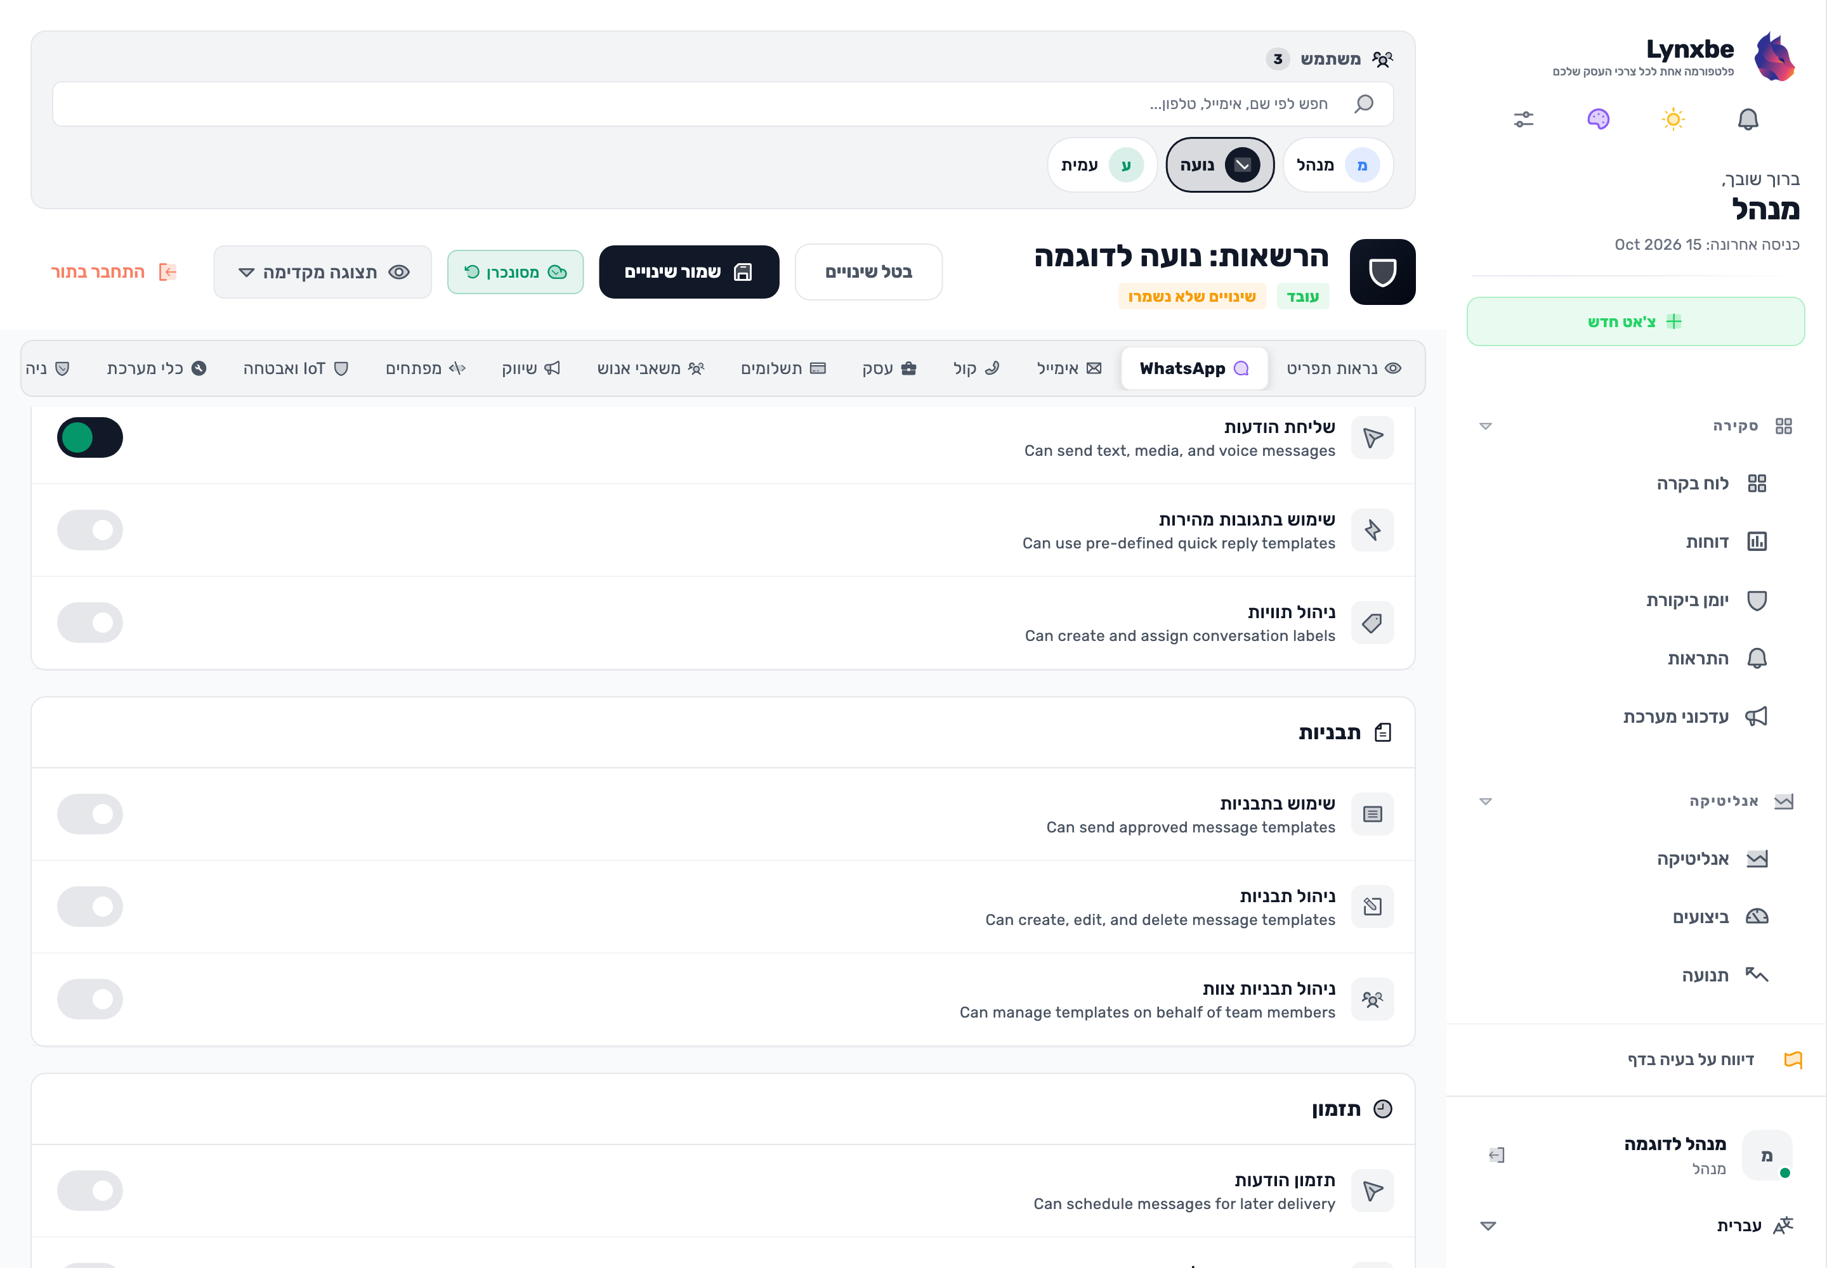
Task: Switch to the נראות תפריט tab
Action: click(x=1344, y=368)
